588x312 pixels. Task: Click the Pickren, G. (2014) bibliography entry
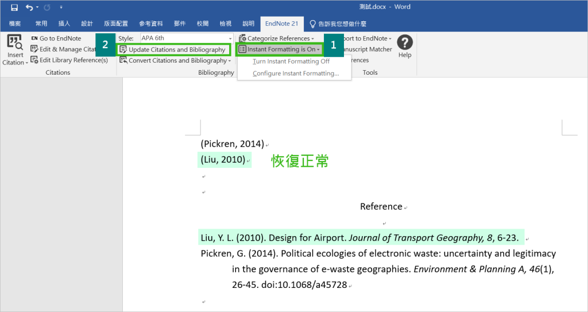(378, 269)
